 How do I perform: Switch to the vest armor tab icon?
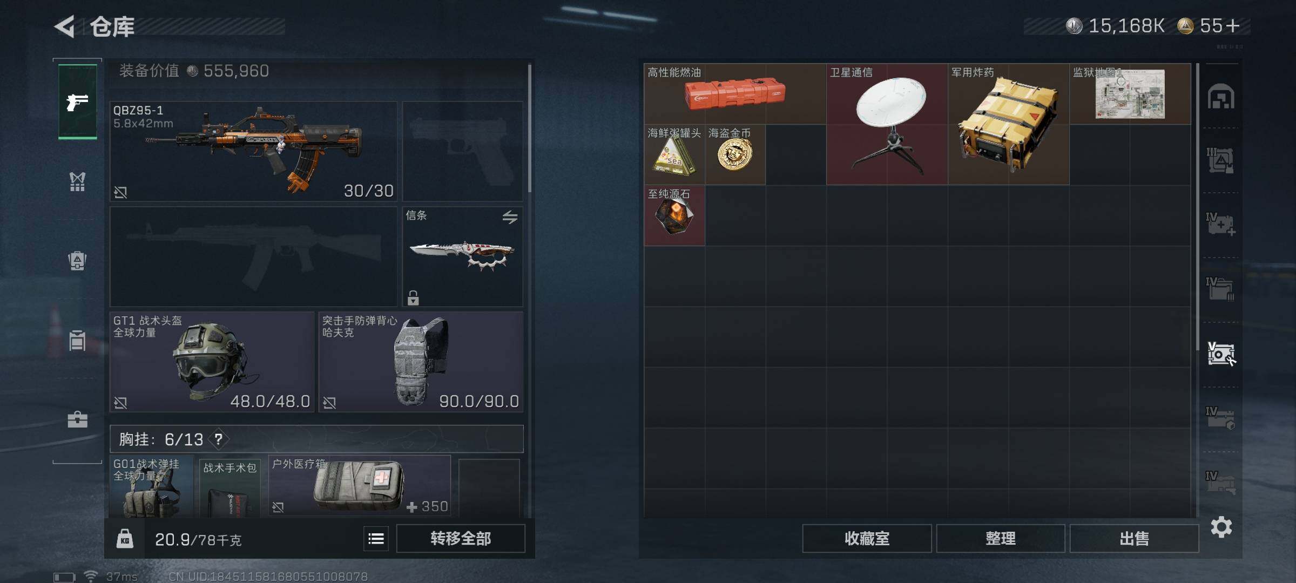77,181
